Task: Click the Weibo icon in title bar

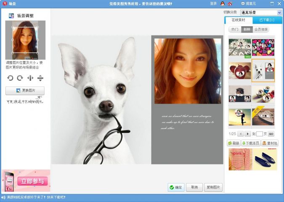Action: [x=230, y=3]
